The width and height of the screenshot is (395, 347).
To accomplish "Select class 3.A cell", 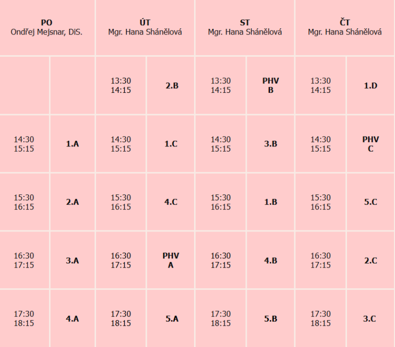I will click(x=72, y=260).
